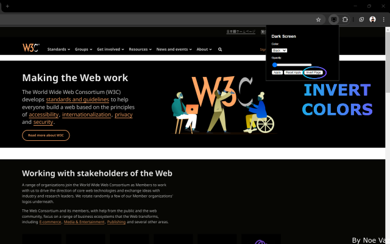Adjust the Opacity slider handle
The width and height of the screenshot is (390, 244).
[275, 65]
